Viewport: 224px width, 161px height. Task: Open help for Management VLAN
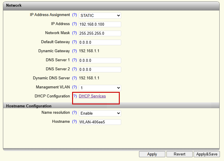74,87
